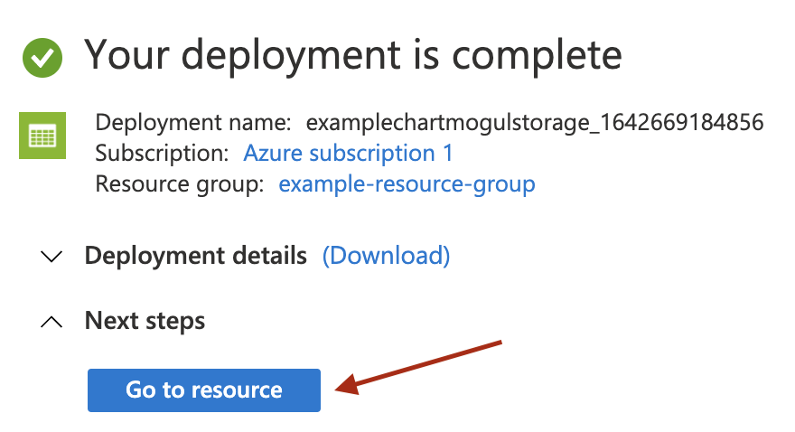The image size is (795, 432).
Task: Click the green storage table resource icon
Action: pyautogui.click(x=42, y=136)
